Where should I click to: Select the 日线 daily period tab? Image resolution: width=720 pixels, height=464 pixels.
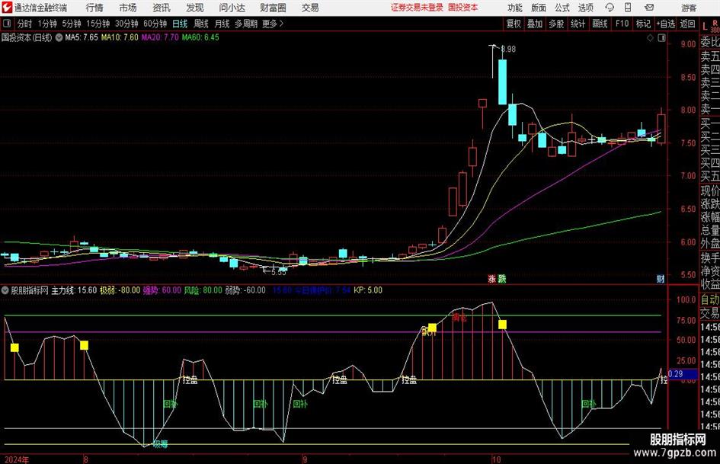pyautogui.click(x=180, y=24)
